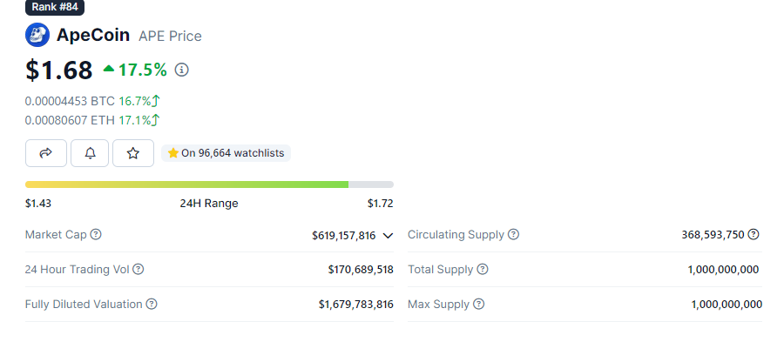Expand the Market Cap chevron dropdown
This screenshot has height=342, width=784.
[388, 236]
